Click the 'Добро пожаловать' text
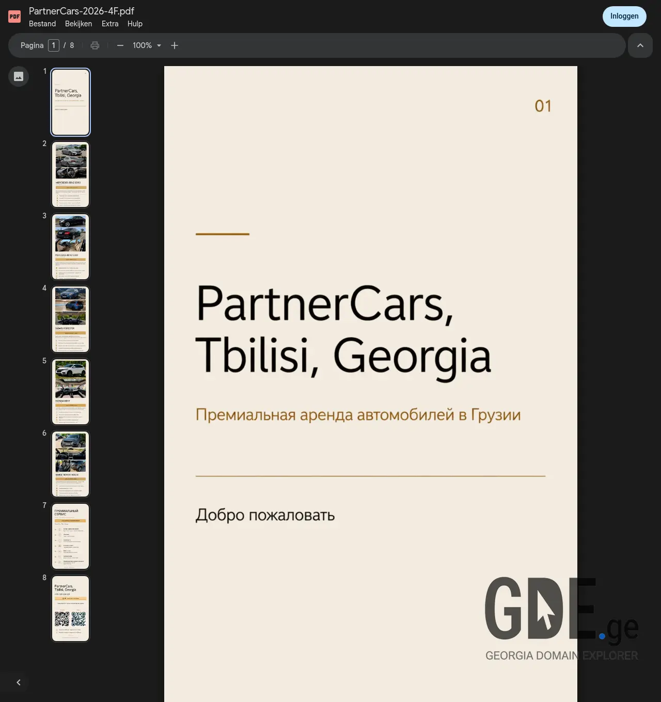 265,515
